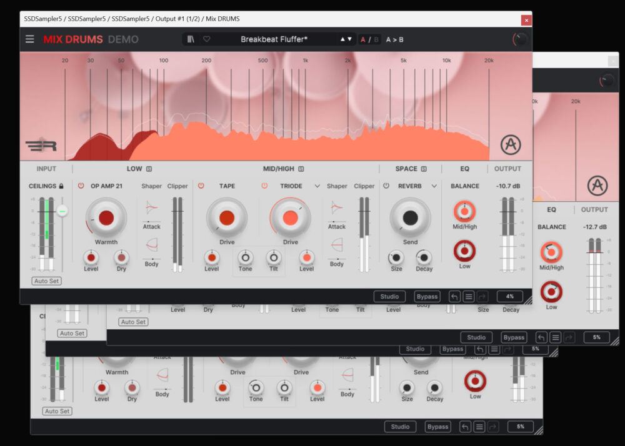The image size is (625, 446).
Task: Select the previous preset with the up arrow
Action: [x=342, y=39]
